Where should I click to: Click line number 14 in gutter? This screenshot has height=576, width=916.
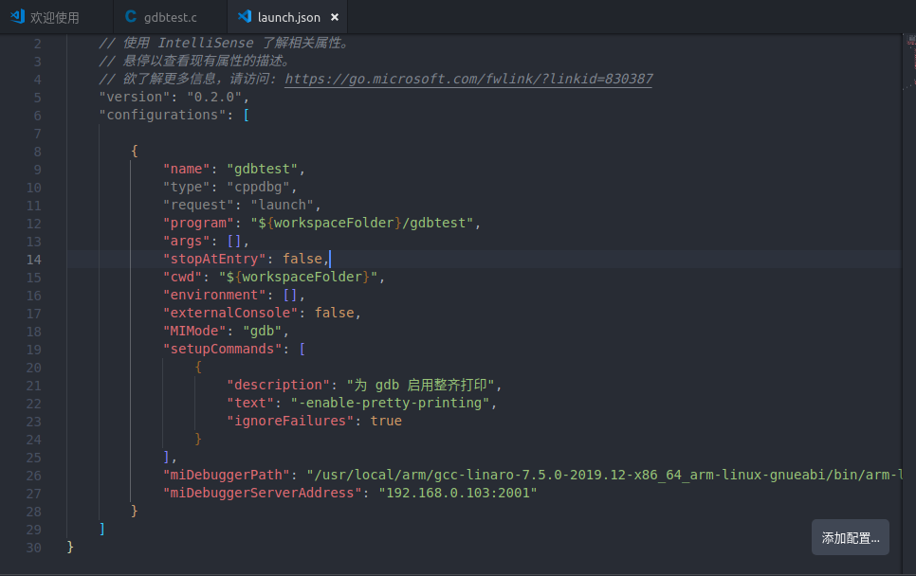[34, 260]
